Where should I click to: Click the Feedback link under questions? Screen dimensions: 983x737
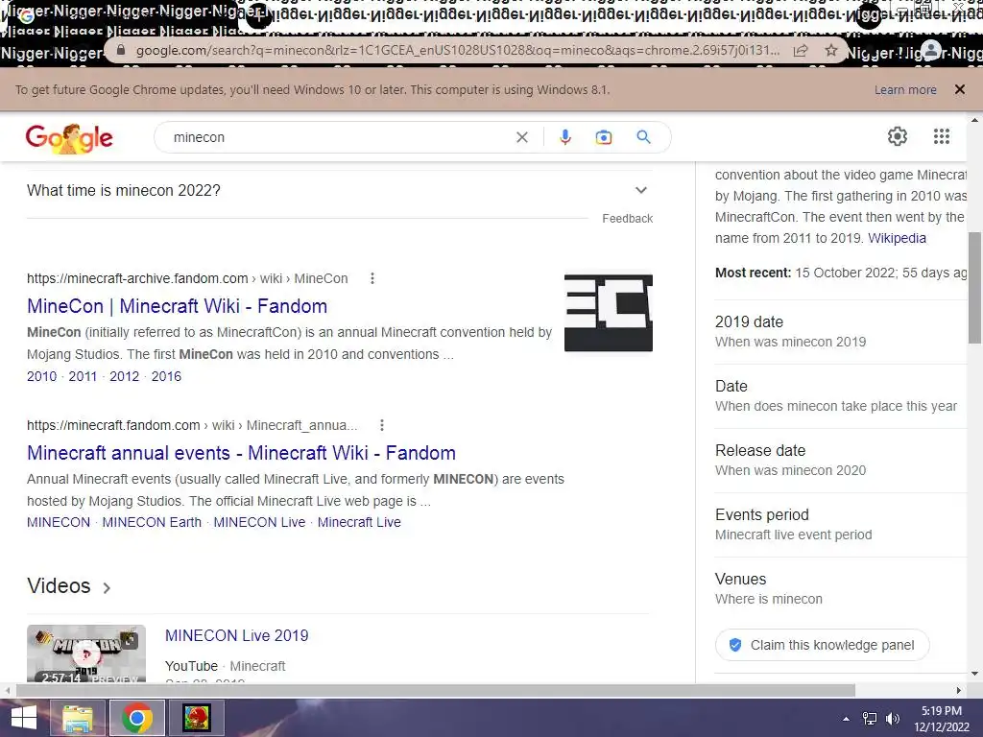(627, 219)
